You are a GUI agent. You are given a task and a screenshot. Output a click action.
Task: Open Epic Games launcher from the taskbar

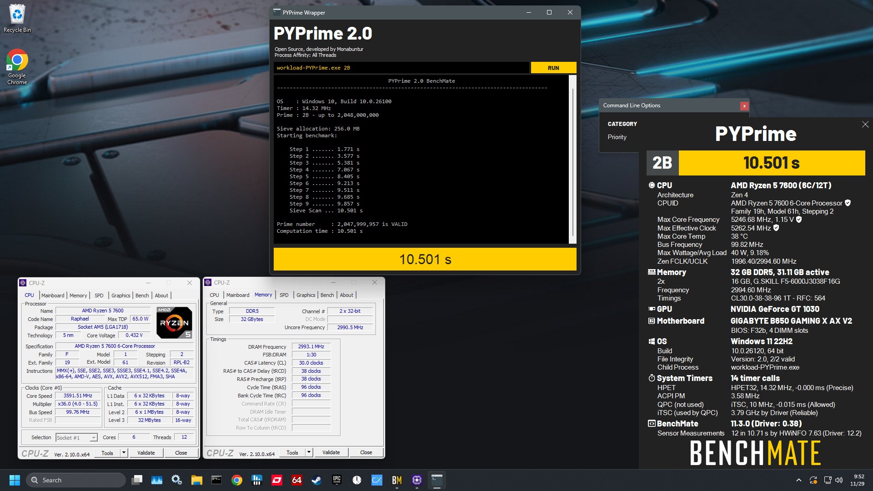(x=336, y=480)
